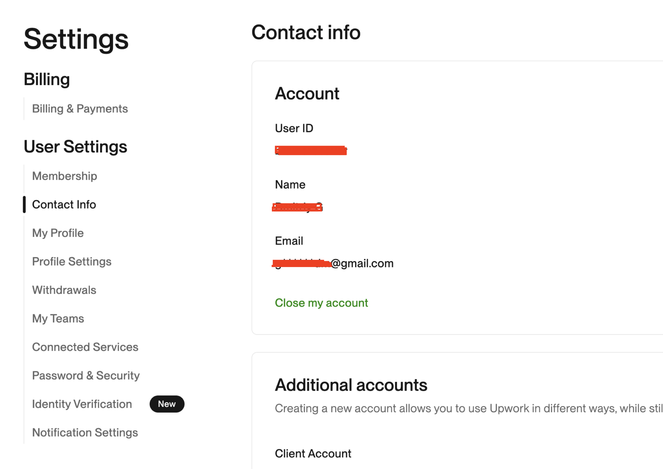This screenshot has width=663, height=469.
Task: Click the Client Account label
Action: coord(313,454)
